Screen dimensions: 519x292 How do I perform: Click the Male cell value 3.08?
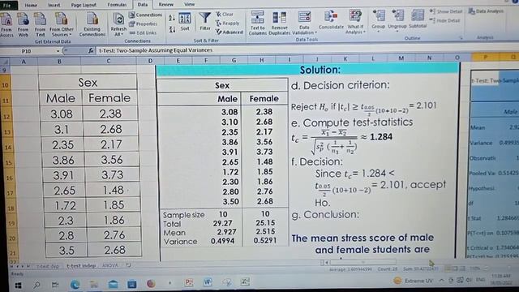pyautogui.click(x=62, y=114)
